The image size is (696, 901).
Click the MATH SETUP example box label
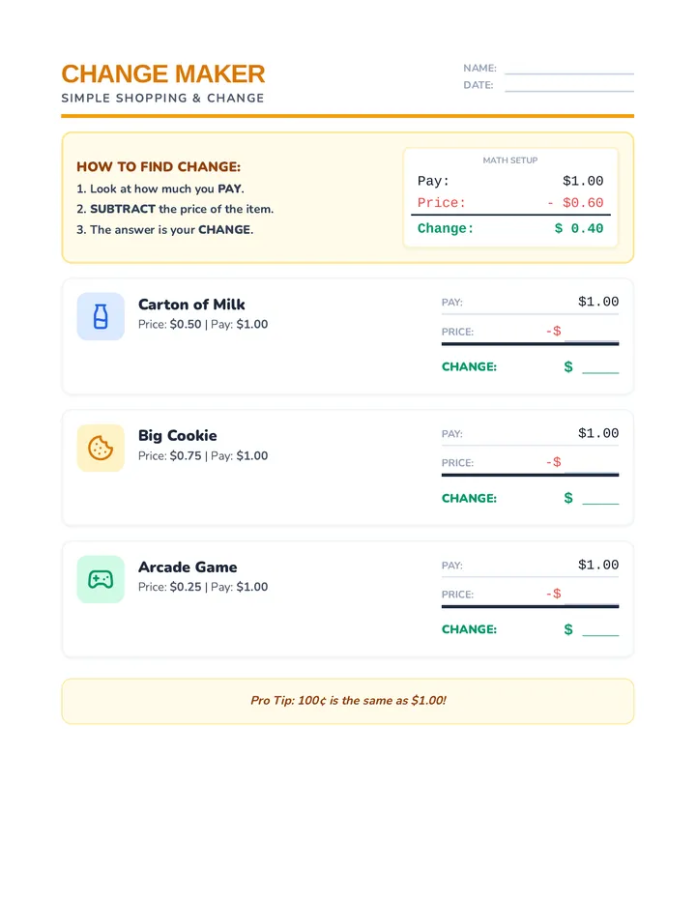pos(510,160)
